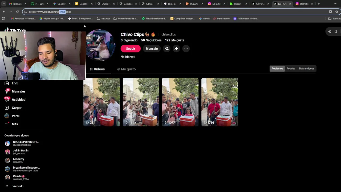Open the Comprimir Imagen bookmark

[x=182, y=19]
